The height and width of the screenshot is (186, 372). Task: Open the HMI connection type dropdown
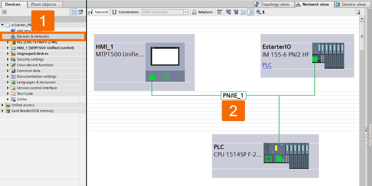[x=186, y=12]
